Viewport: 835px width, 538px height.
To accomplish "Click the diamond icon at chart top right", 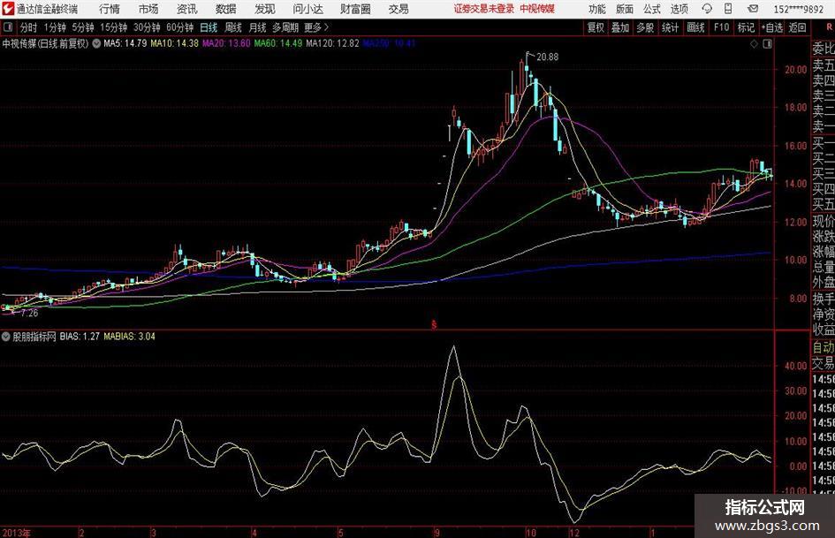I will [754, 44].
